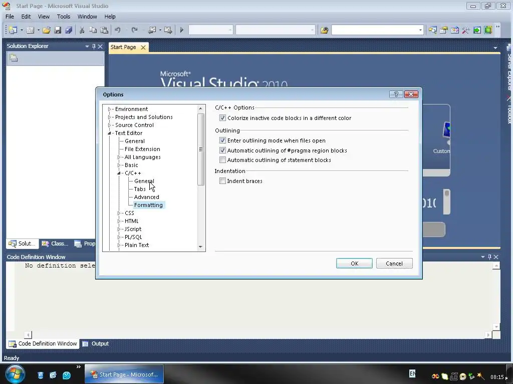
Task: Open the Solution Configurations dropdown
Action: tap(230, 30)
